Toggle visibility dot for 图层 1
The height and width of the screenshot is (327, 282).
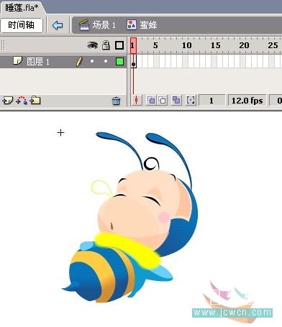pos(92,61)
